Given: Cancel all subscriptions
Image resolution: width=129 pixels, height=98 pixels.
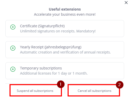Looking at the screenshot, I should pyautogui.click(x=94, y=91).
